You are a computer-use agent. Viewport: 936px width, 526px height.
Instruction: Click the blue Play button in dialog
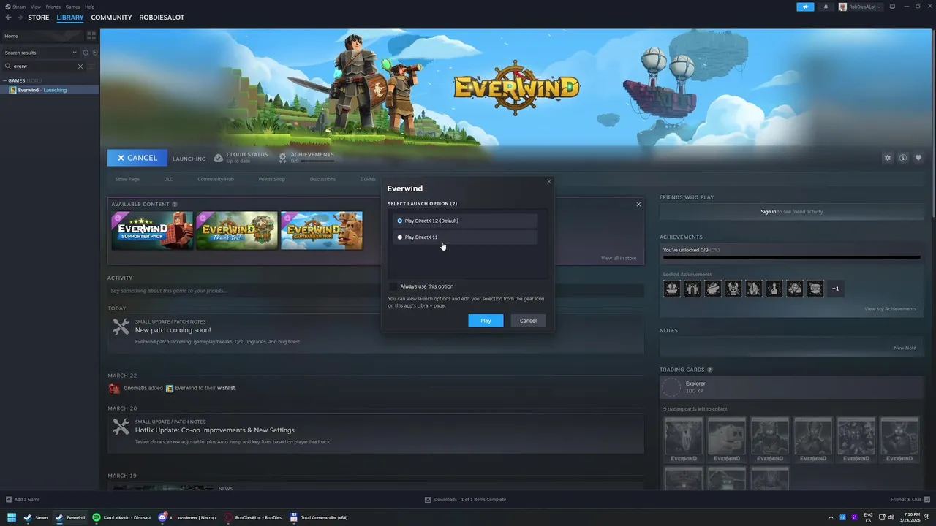click(486, 321)
